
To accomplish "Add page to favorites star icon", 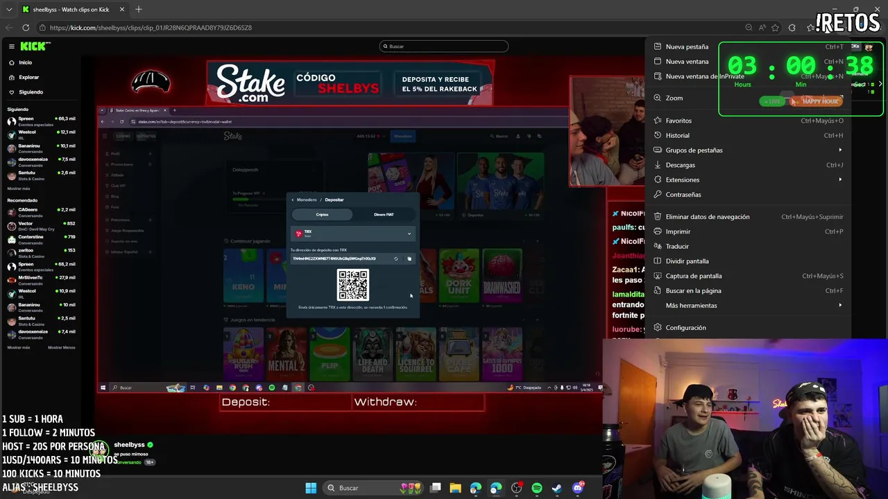I will coord(776,28).
